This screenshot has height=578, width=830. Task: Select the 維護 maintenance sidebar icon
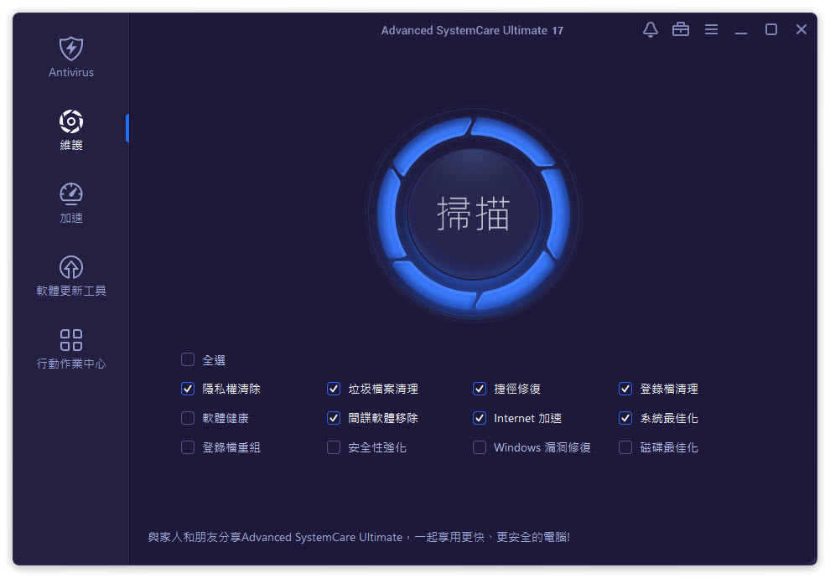[71, 127]
